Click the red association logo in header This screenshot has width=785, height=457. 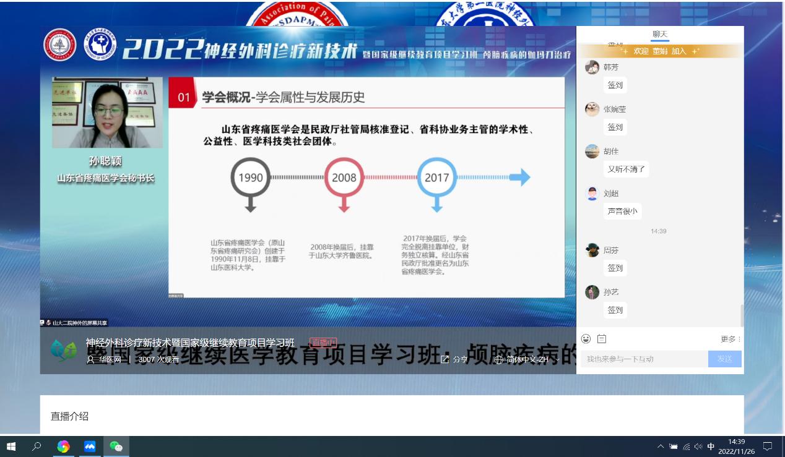click(59, 45)
